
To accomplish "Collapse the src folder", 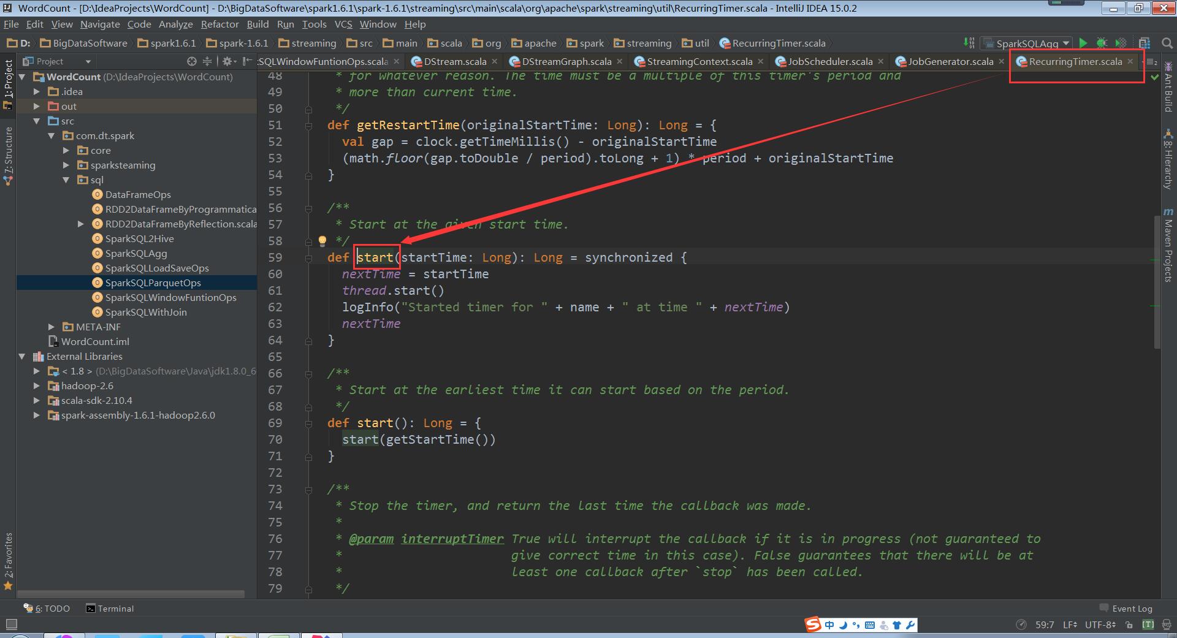I will pyautogui.click(x=37, y=121).
